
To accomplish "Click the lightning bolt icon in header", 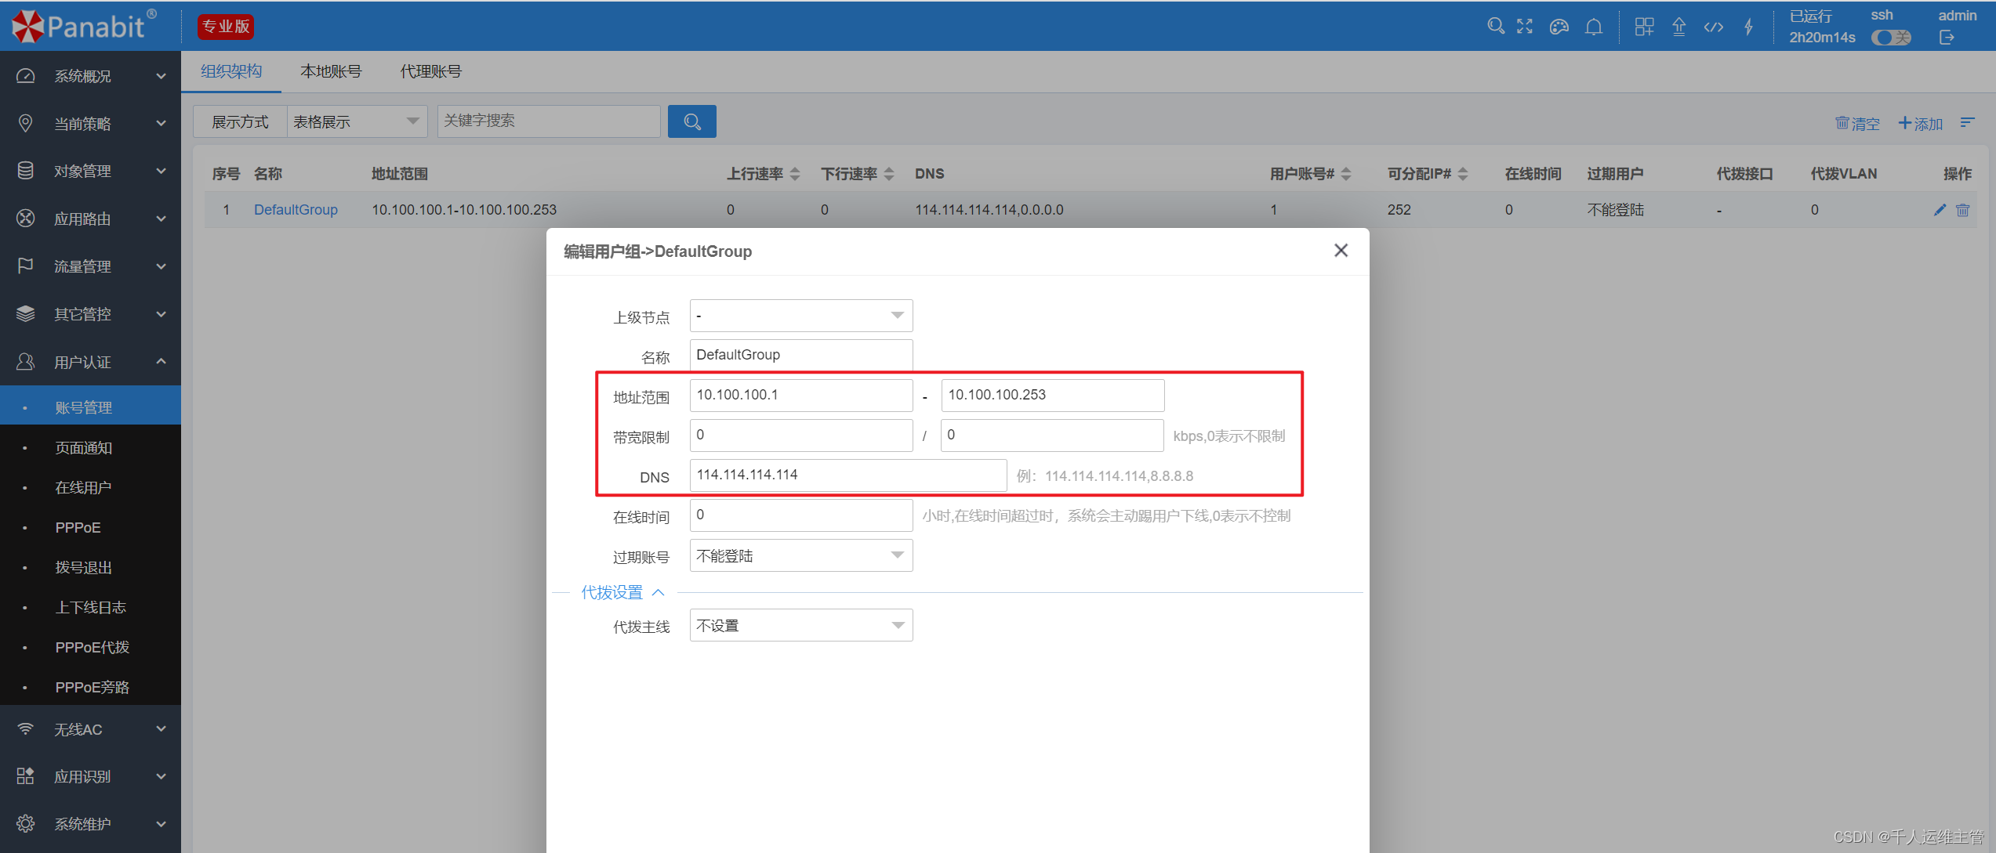I will (1748, 27).
